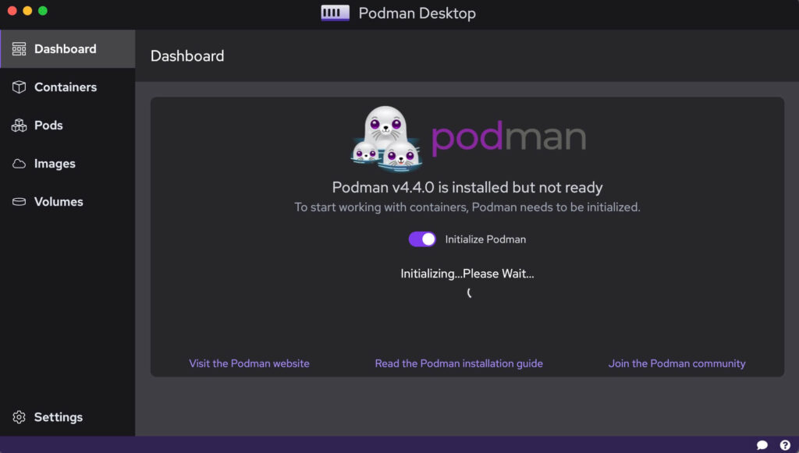
Task: Click the Volumes disk icon
Action: (19, 202)
